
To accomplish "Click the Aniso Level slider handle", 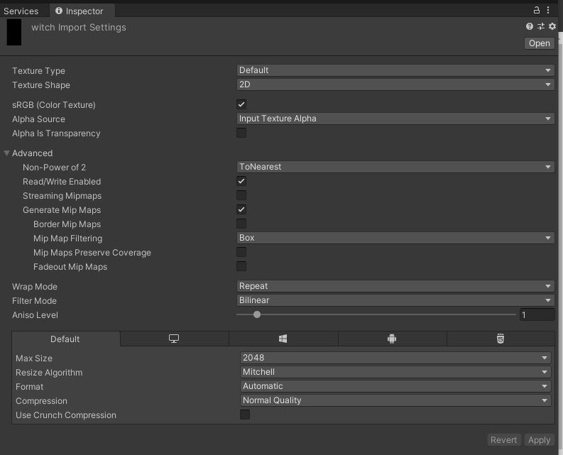I will pyautogui.click(x=257, y=314).
